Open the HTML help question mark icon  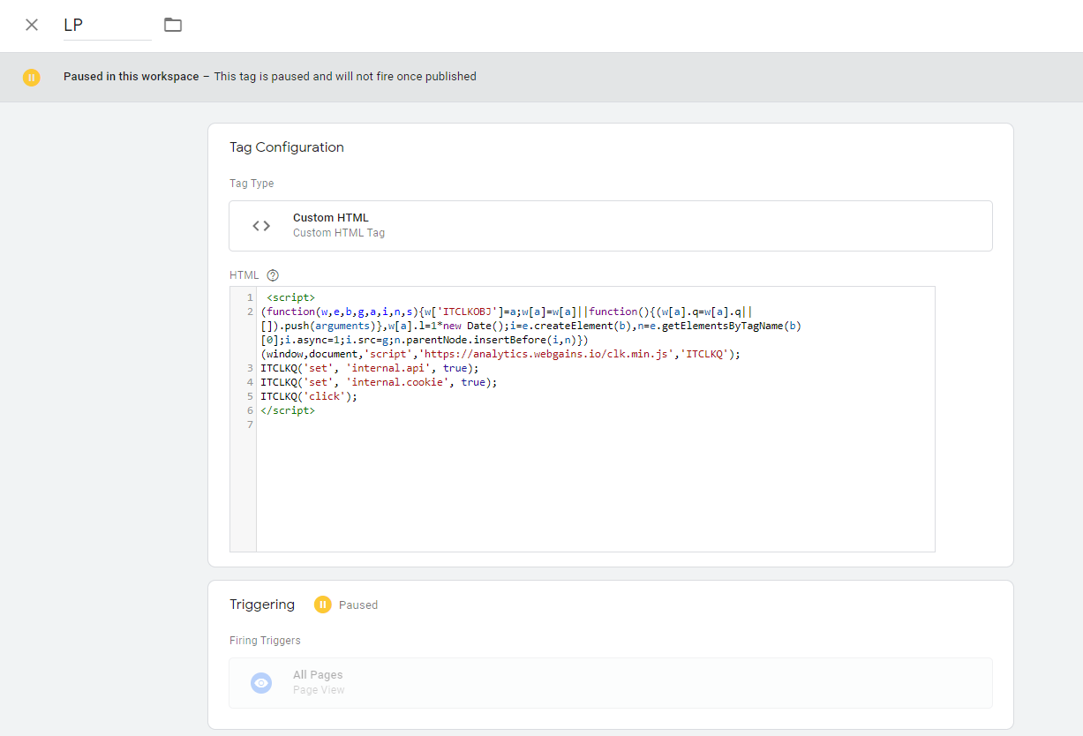273,275
